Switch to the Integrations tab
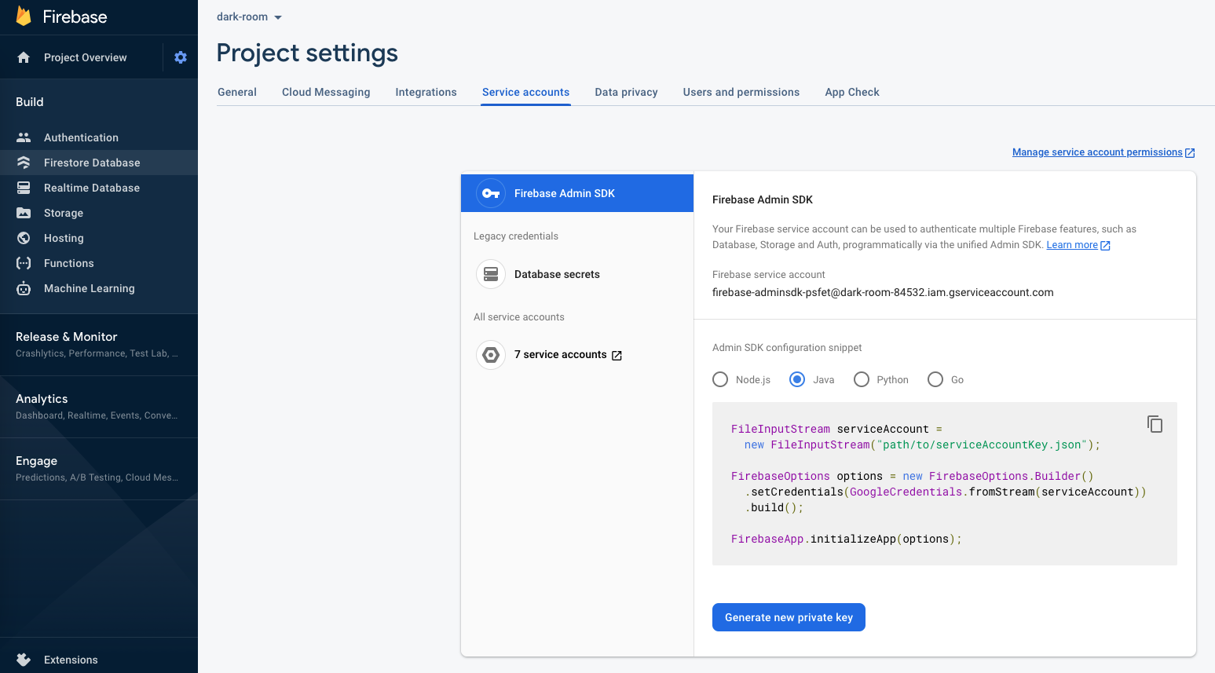1215x673 pixels. [426, 92]
